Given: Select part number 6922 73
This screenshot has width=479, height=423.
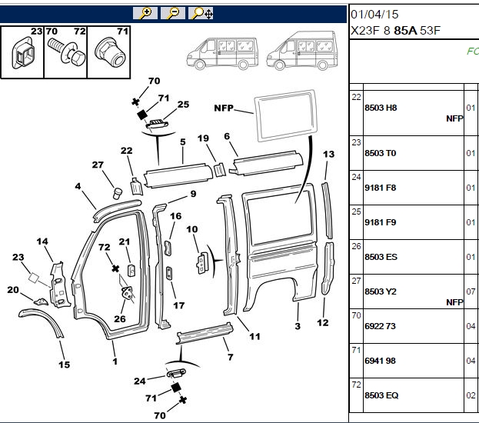Looking at the screenshot, I should (380, 326).
